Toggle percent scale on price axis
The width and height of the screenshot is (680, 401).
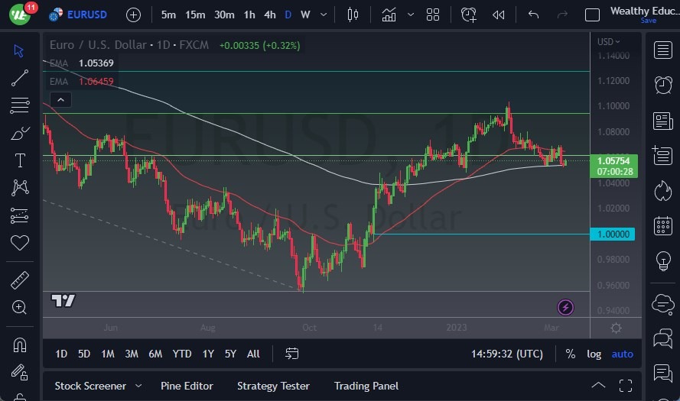[570, 354]
